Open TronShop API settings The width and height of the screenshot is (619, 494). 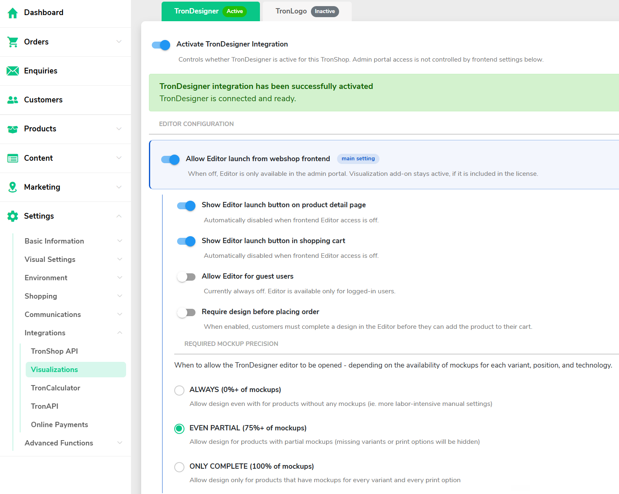(x=54, y=351)
